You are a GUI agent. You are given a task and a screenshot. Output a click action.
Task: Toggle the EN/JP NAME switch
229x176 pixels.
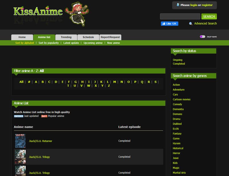coord(202,37)
